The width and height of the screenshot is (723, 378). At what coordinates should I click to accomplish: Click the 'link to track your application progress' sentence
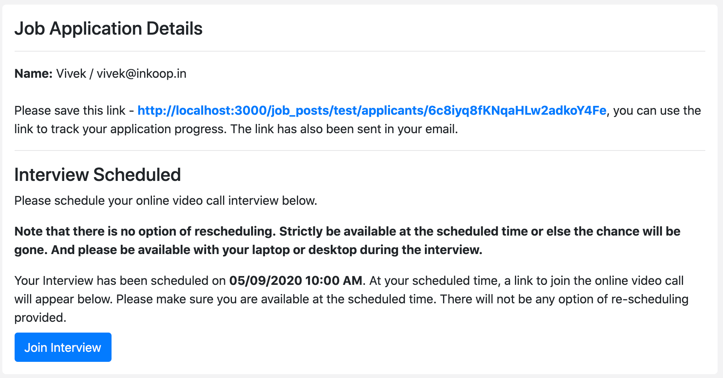click(x=121, y=129)
